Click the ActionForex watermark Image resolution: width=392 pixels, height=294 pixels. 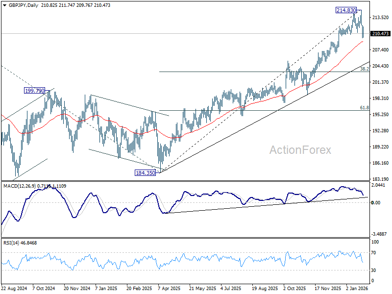(x=300, y=150)
